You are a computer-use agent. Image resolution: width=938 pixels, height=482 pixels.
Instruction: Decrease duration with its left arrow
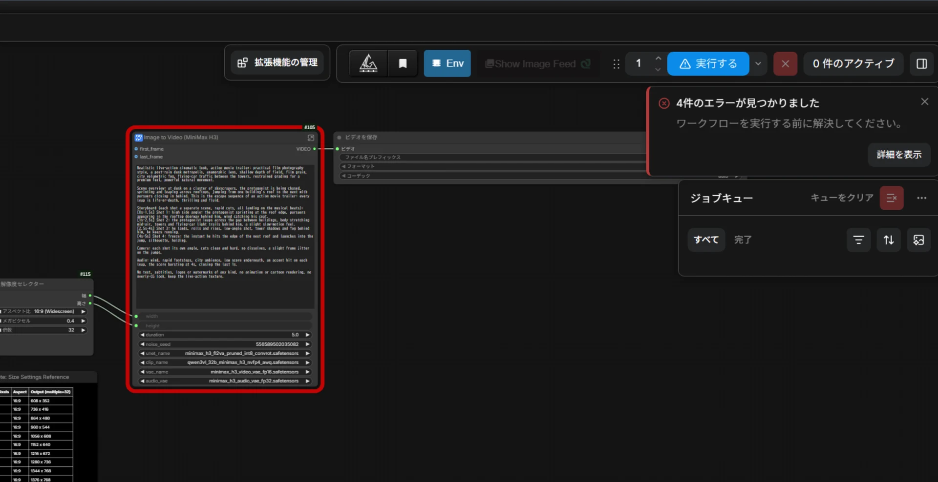click(142, 335)
